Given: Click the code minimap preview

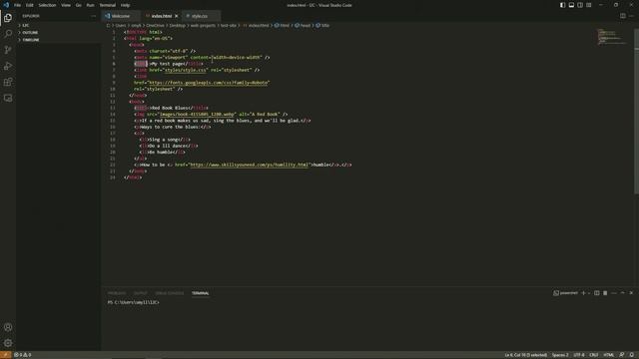Looking at the screenshot, I should click(612, 37).
